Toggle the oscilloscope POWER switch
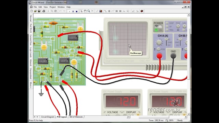The height and width of the screenshot is (123, 219). (x=158, y=26)
